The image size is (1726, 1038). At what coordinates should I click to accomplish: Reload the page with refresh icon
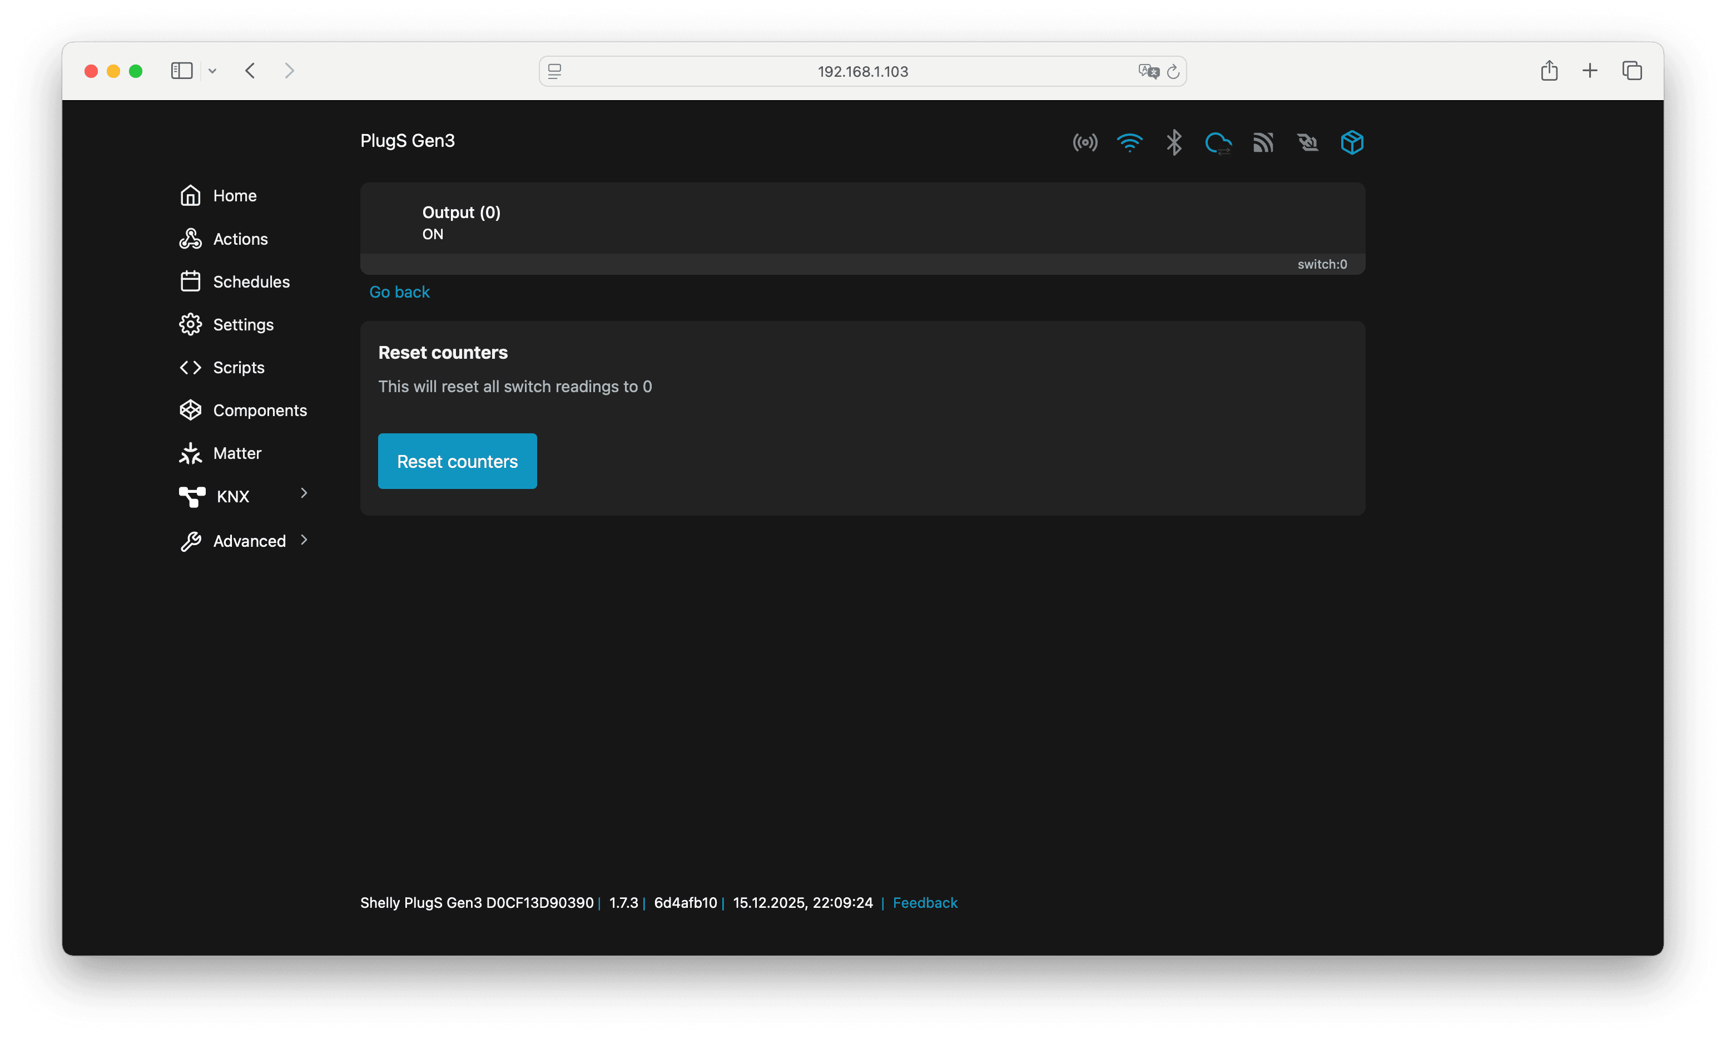[x=1173, y=71]
